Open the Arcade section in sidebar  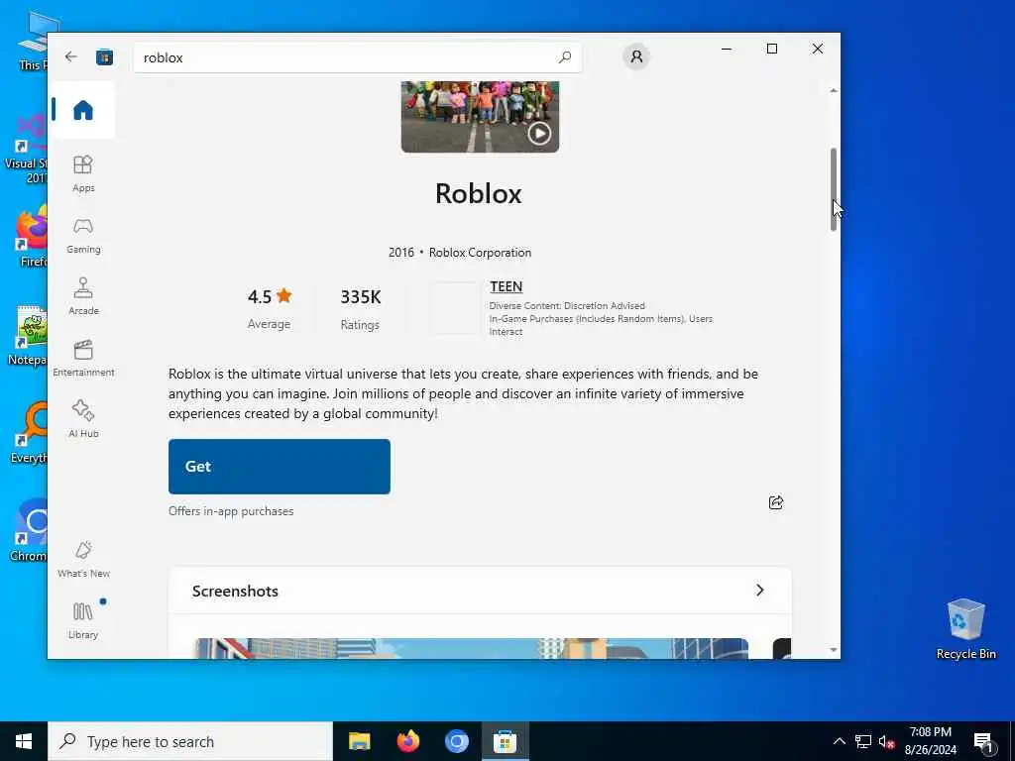point(83,297)
